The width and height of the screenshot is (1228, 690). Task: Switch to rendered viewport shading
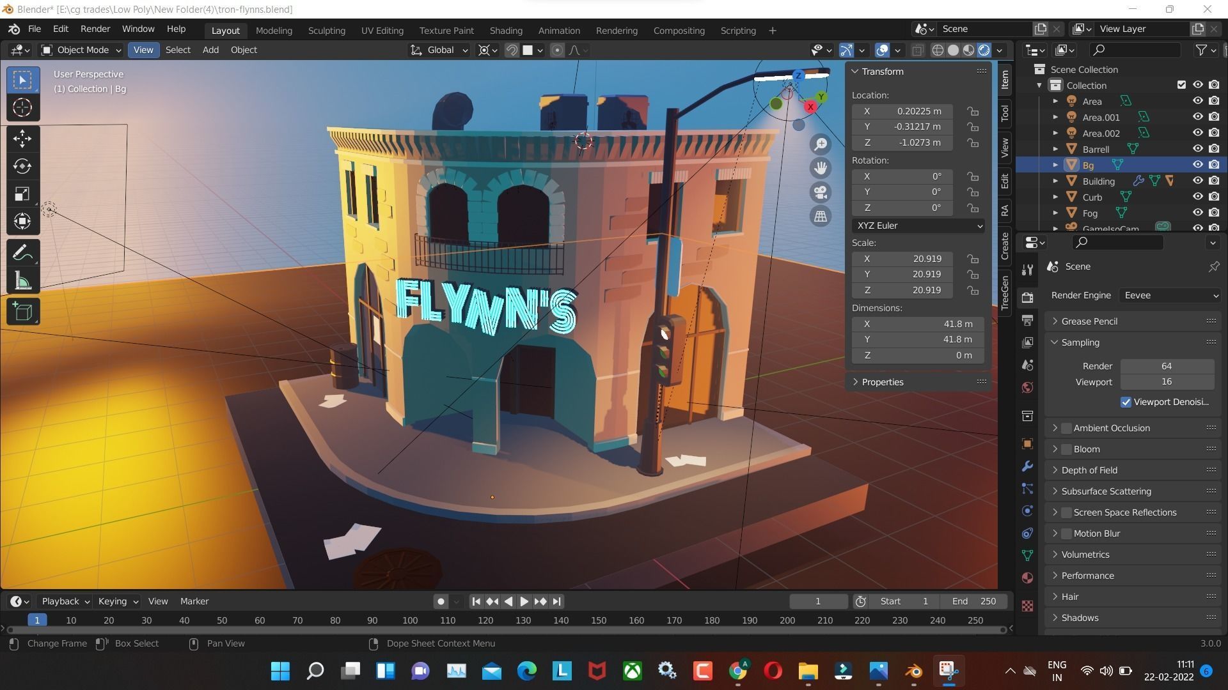(984, 50)
